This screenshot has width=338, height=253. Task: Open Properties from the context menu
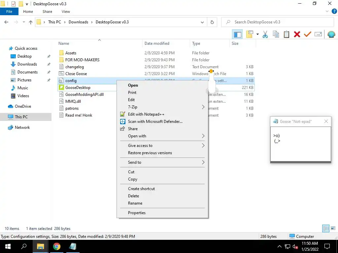(x=162, y=213)
